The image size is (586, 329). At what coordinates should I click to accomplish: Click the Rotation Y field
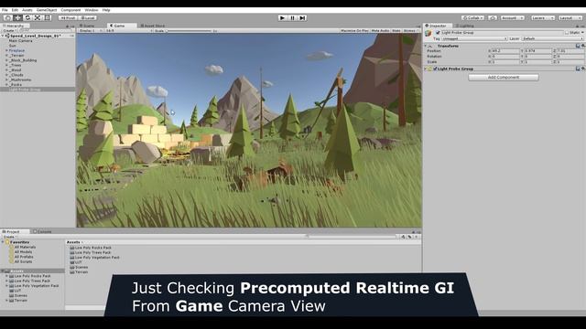[x=537, y=57]
